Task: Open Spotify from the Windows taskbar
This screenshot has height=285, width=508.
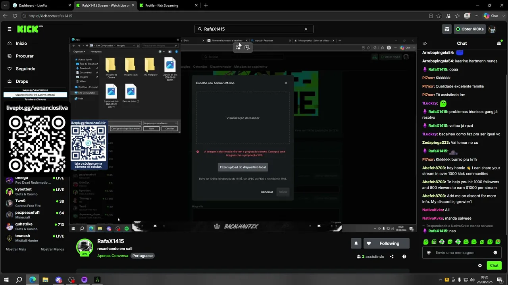Action: coord(84,280)
